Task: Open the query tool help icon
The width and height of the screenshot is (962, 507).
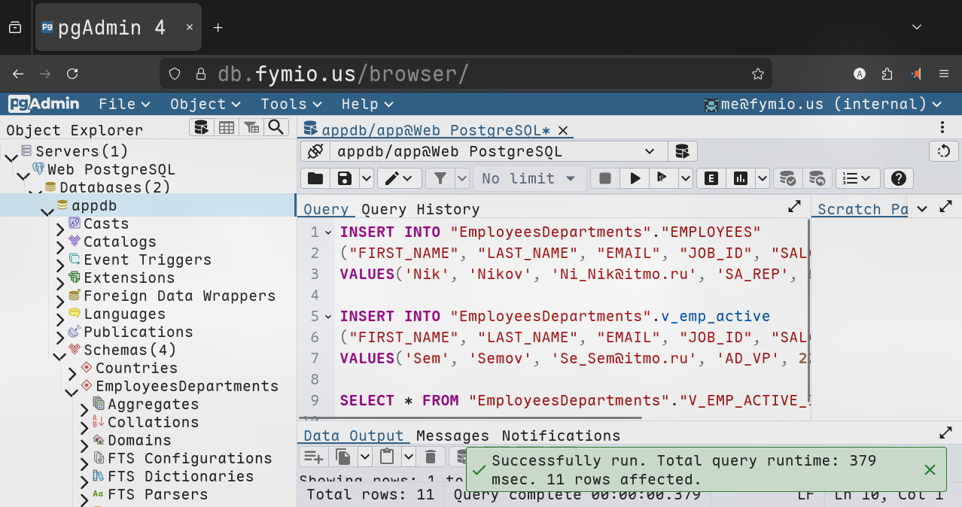Action: (897, 178)
